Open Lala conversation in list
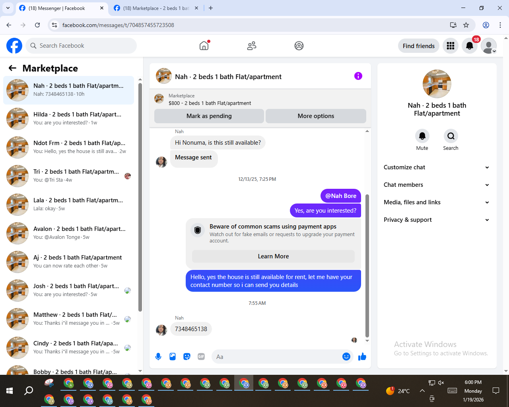The width and height of the screenshot is (509, 407). tap(69, 205)
